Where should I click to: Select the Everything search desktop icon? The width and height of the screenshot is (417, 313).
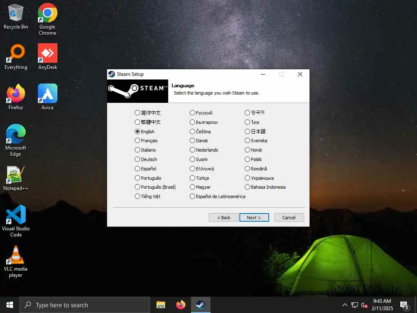tap(16, 57)
